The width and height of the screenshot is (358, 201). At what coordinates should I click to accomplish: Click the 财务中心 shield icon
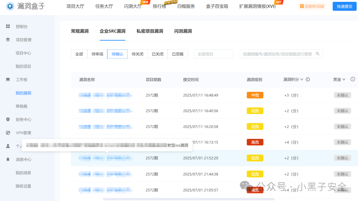[8, 119]
